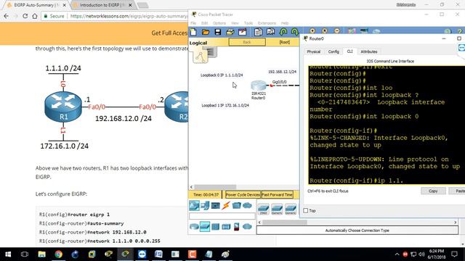Select End Devices category icon
465x261 pixels.
205,205
